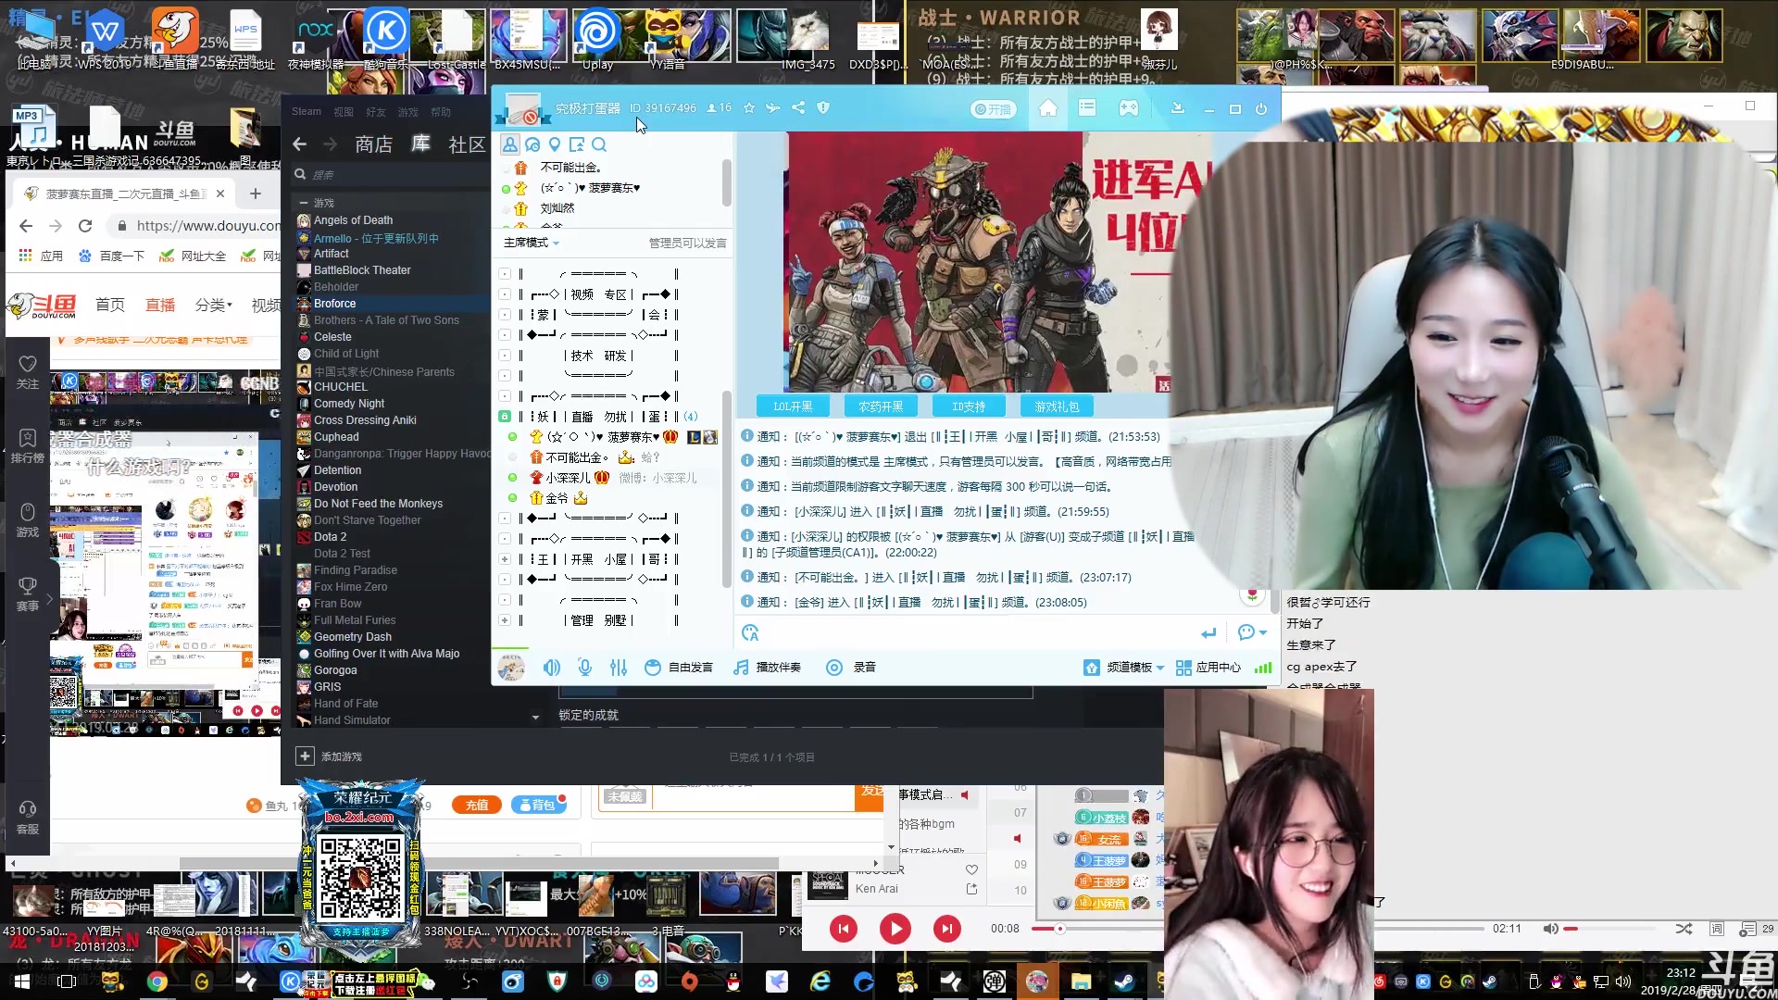
Task: Expand the 王 开黑 小屋 哥 channel
Action: tap(505, 559)
